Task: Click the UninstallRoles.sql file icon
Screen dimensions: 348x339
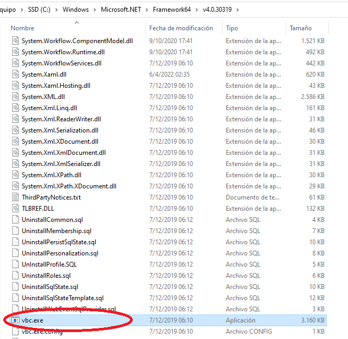Action: pos(15,276)
